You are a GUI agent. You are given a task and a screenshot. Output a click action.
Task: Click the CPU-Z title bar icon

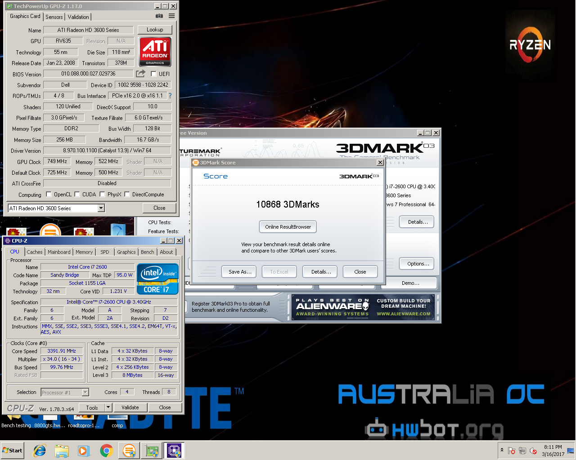click(7, 241)
